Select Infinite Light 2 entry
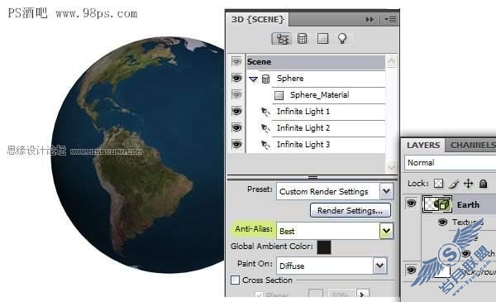This screenshot has height=302, width=496. click(x=303, y=128)
